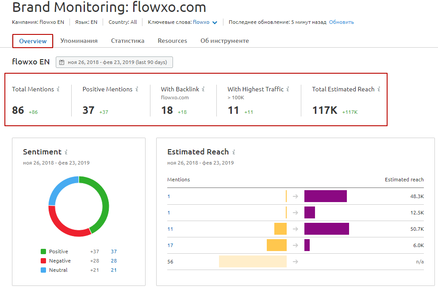
Task: Click info icon next to Total Estimated Reach
Action: [379, 89]
